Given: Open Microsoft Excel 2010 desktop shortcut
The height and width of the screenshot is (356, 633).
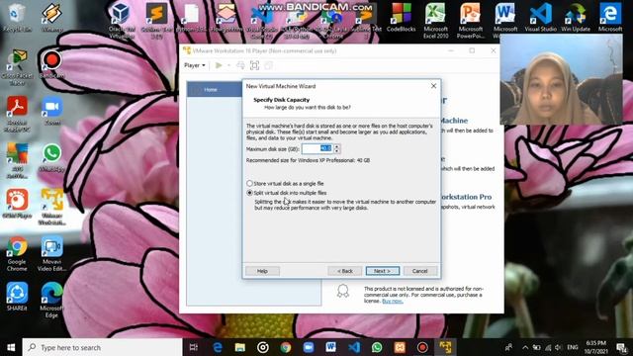Looking at the screenshot, I should pos(435,20).
